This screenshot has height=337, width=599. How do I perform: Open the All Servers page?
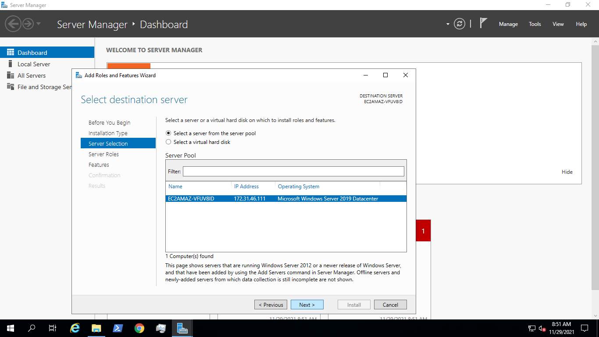coord(30,75)
